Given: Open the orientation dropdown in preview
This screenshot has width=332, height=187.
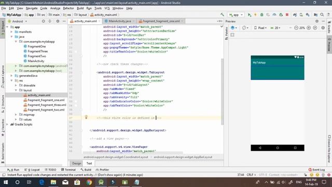Looking at the screenshot, I should pos(245,28).
